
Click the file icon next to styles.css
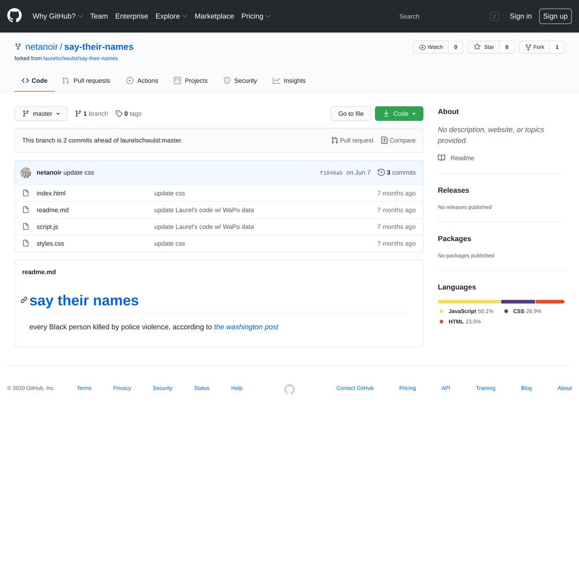pyautogui.click(x=25, y=243)
